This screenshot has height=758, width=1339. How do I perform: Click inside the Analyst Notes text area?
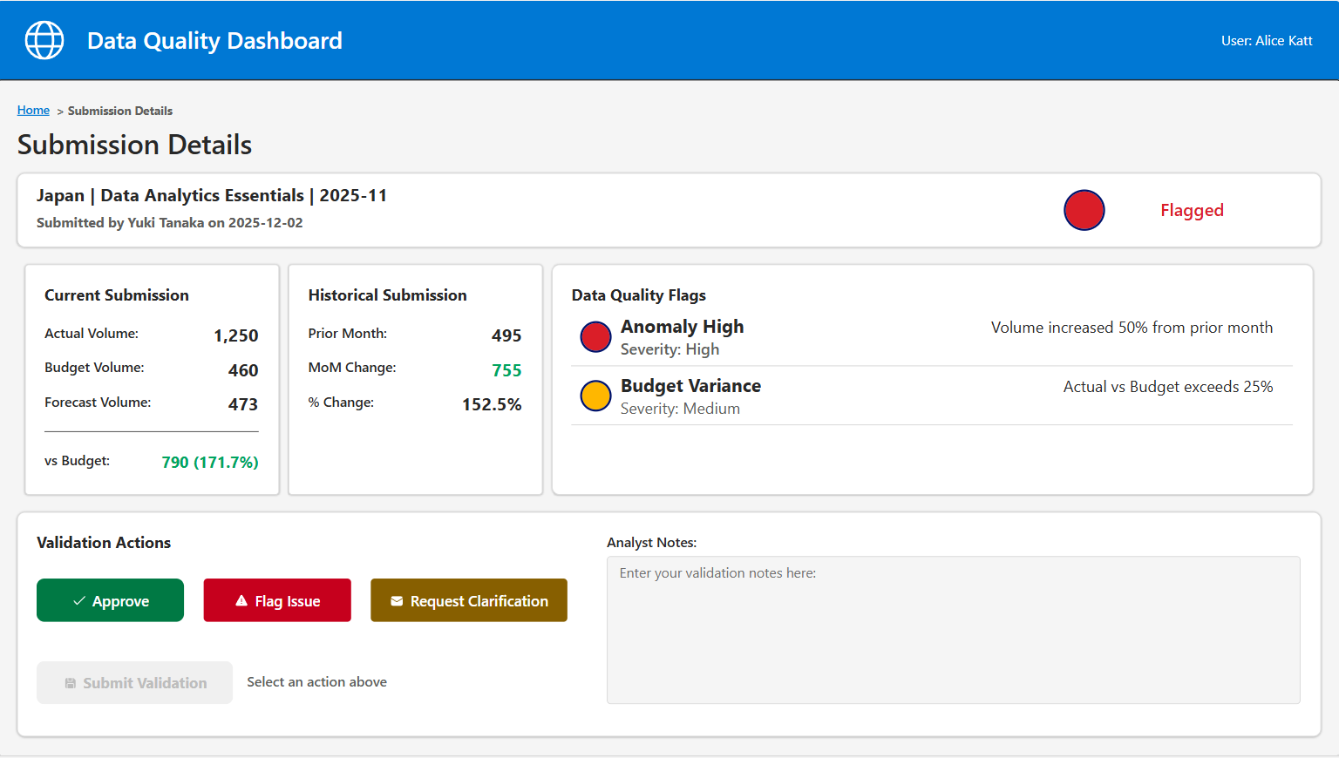[953, 629]
